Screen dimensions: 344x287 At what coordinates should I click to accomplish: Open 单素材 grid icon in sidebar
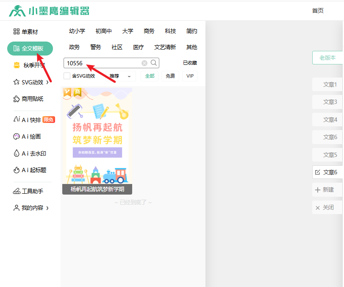[17, 31]
